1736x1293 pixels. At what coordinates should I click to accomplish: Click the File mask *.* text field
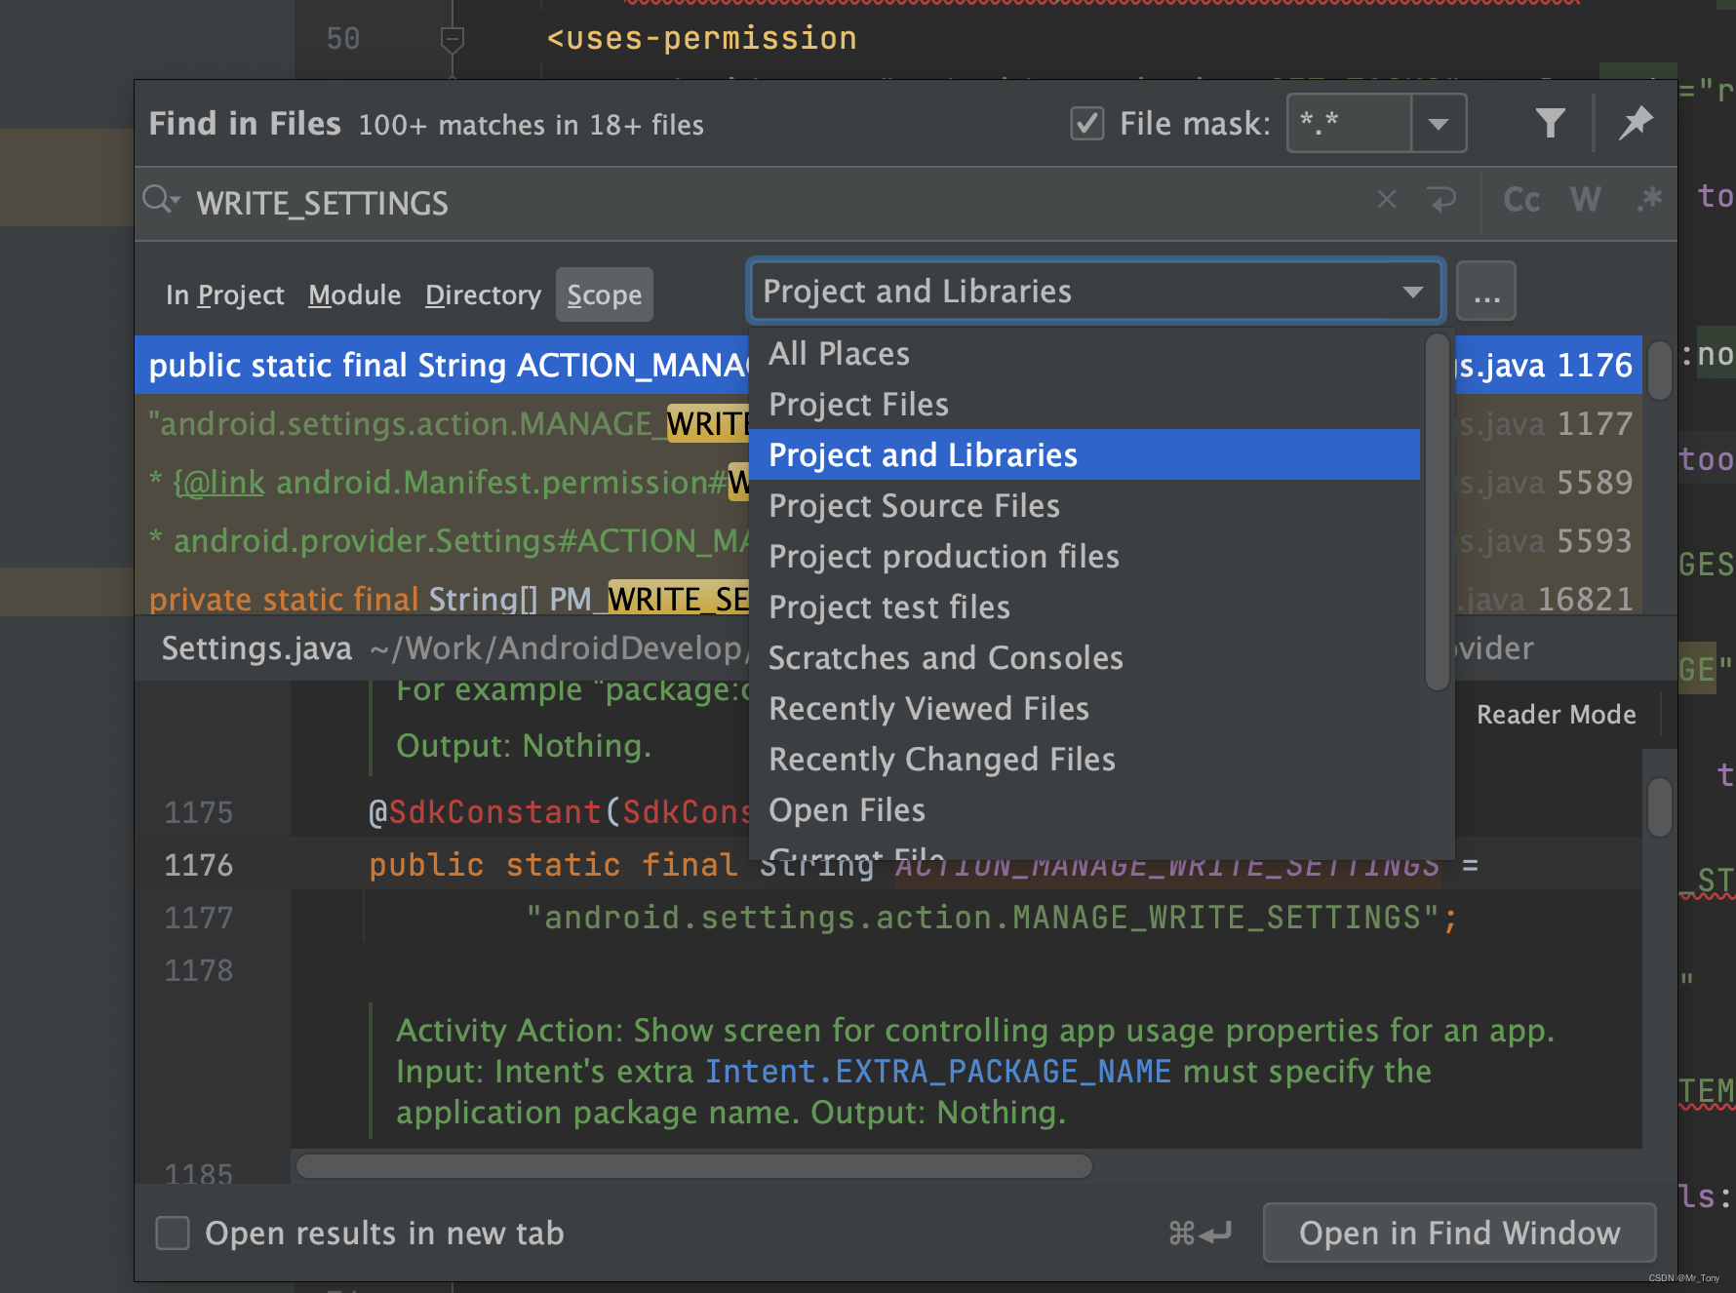tap(1349, 124)
